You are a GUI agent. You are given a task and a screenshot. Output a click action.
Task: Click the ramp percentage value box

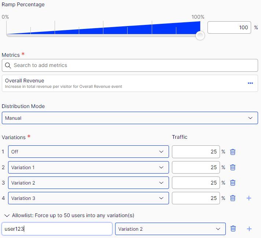click(229, 27)
